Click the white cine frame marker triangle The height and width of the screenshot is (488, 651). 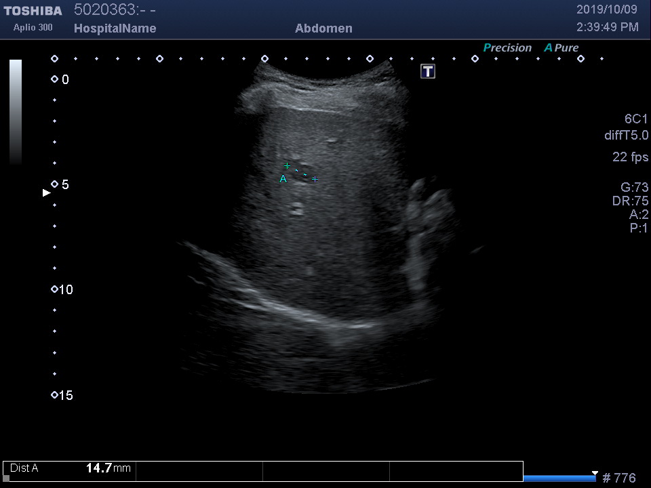pyautogui.click(x=595, y=473)
